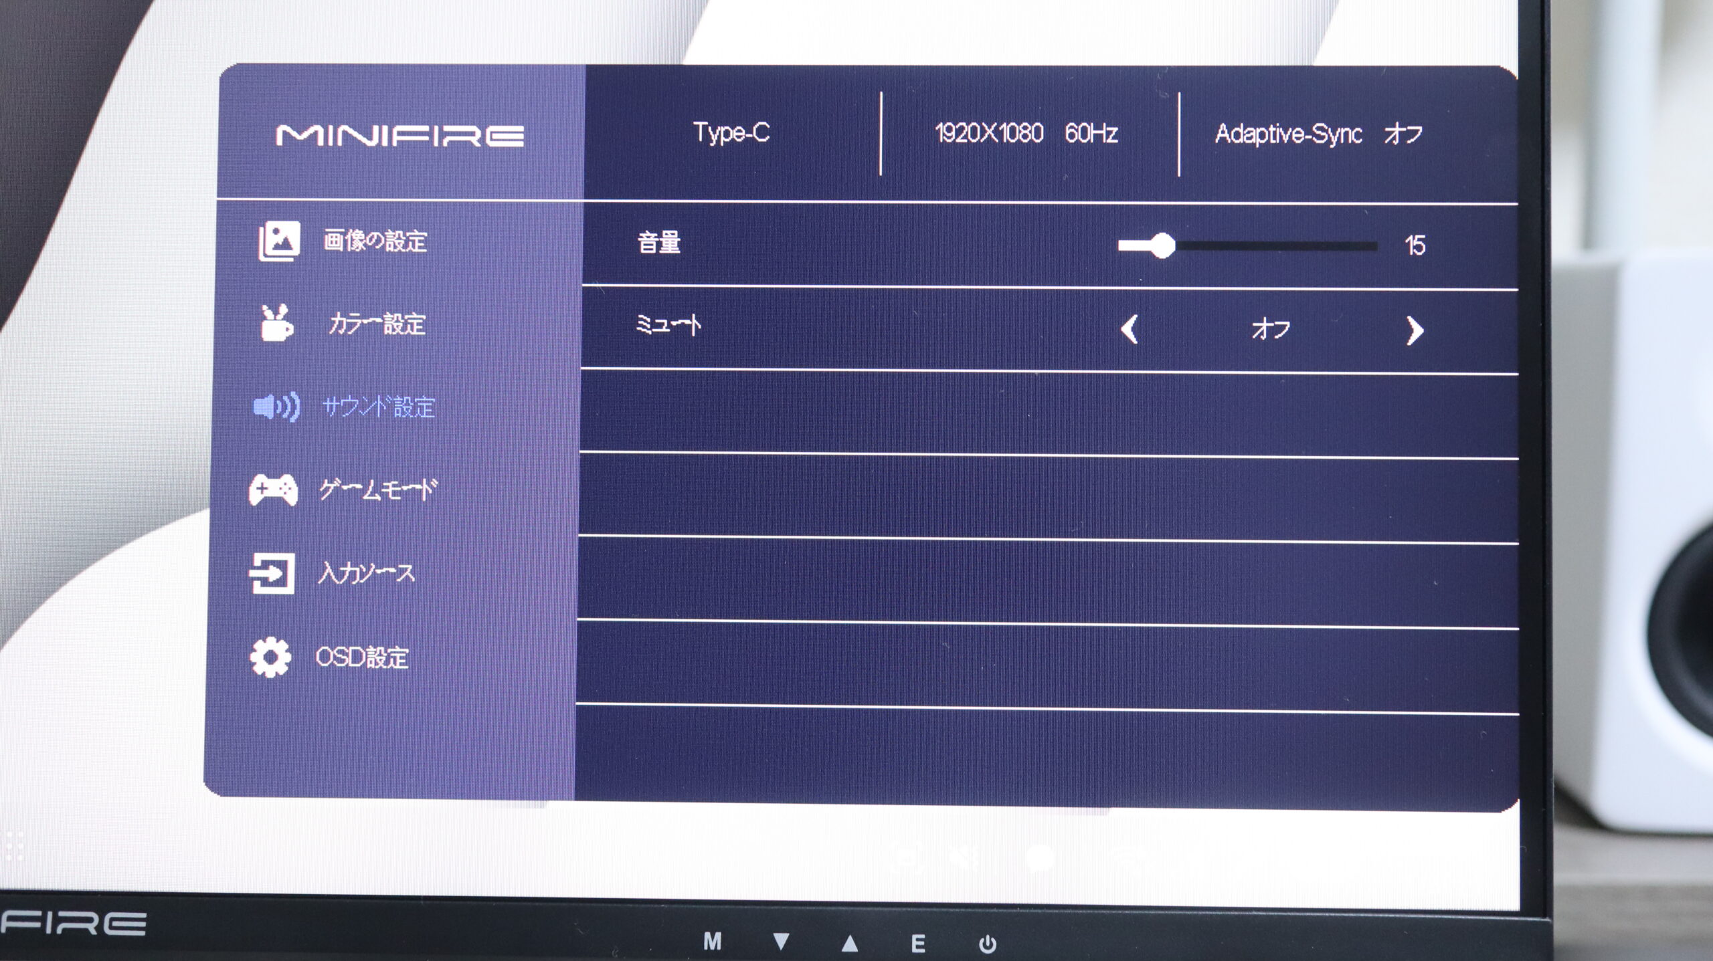The height and width of the screenshot is (961, 1713).
Task: Click the left chevron beside mute value
Action: tap(1130, 329)
